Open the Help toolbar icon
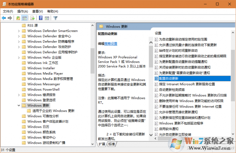Image resolution: width=236 pixels, height=153 pixels. tap(41, 18)
